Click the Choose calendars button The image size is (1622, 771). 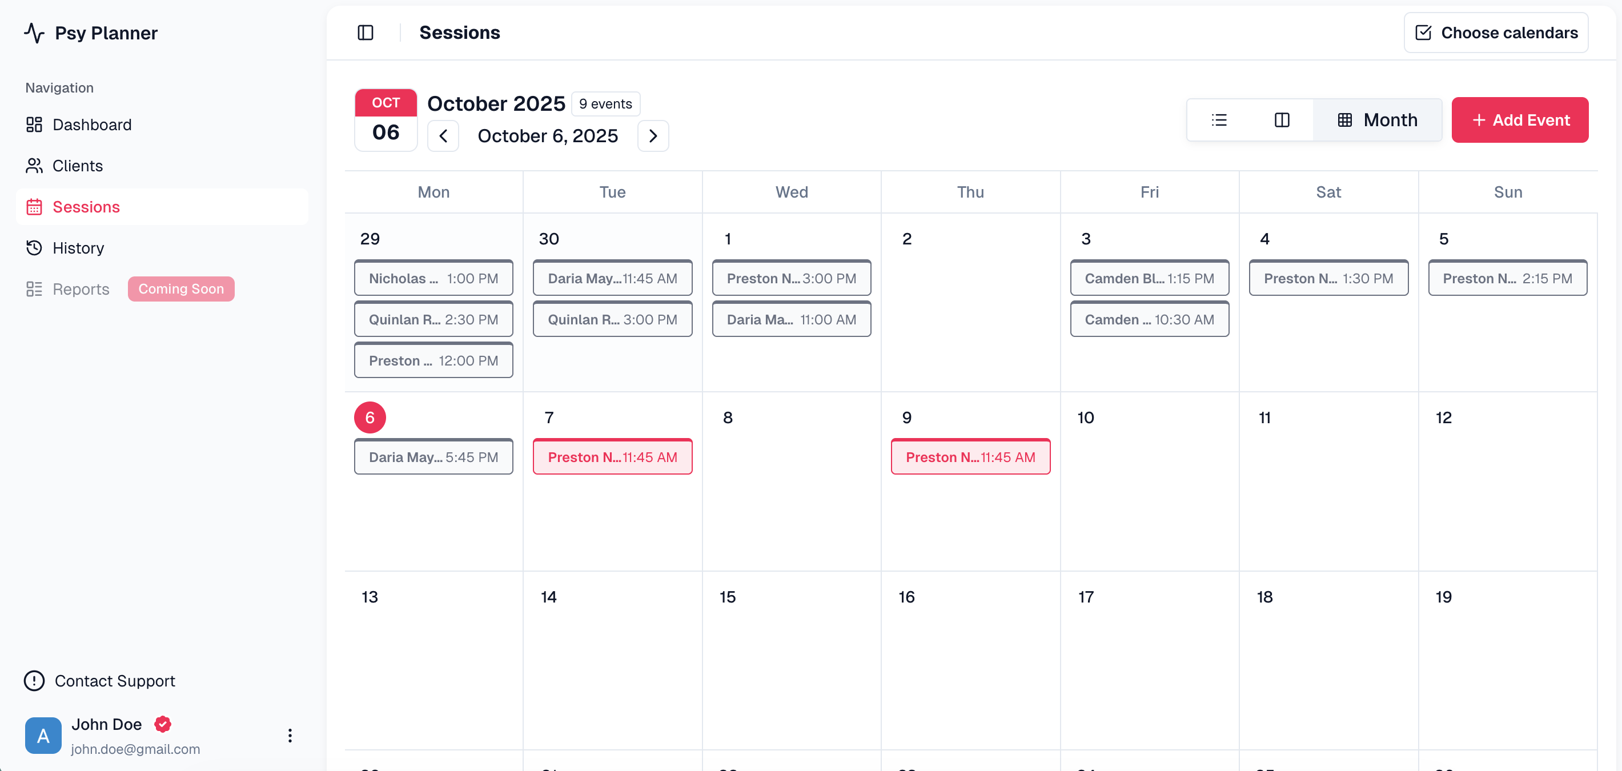[x=1495, y=32]
